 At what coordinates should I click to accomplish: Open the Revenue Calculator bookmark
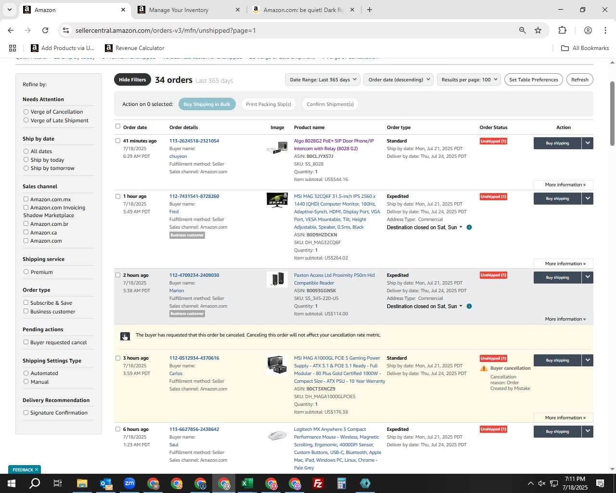click(135, 48)
